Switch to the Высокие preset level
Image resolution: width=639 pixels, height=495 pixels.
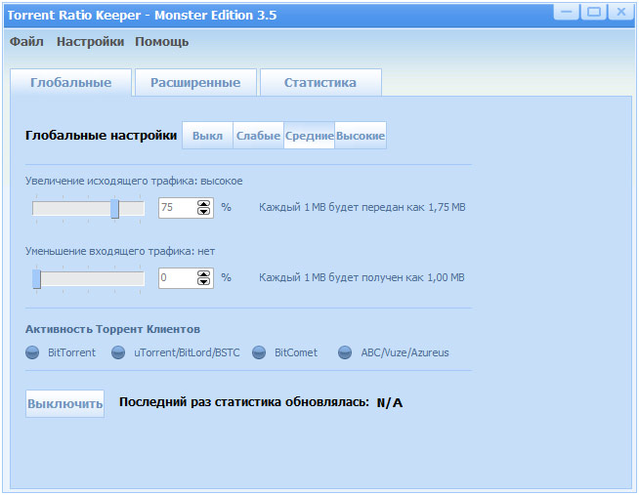pyautogui.click(x=361, y=137)
